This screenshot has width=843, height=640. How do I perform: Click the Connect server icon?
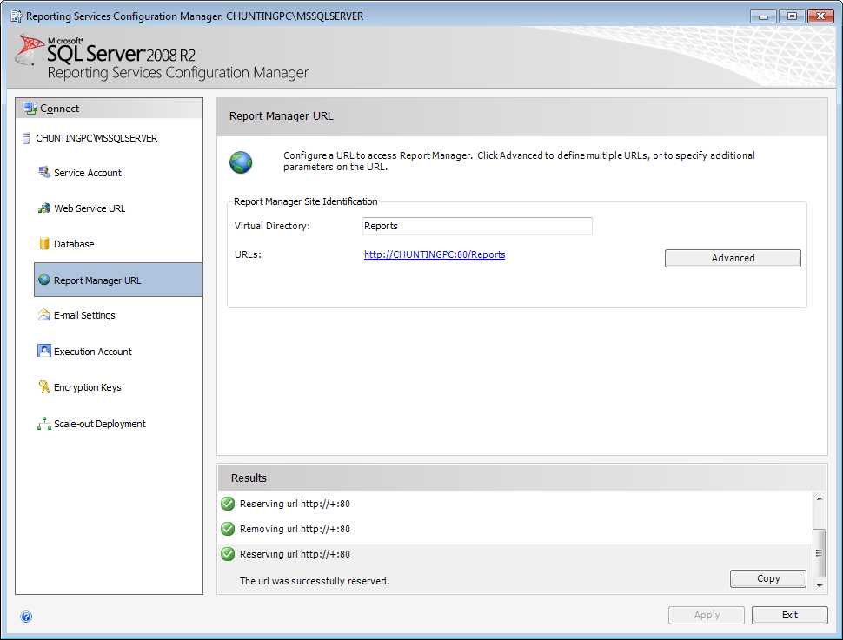tap(30, 109)
